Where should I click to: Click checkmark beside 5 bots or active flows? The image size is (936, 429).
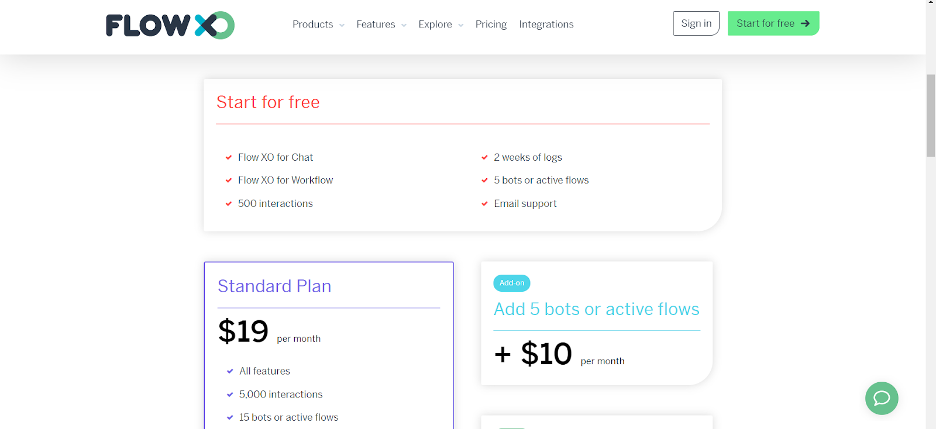(484, 180)
